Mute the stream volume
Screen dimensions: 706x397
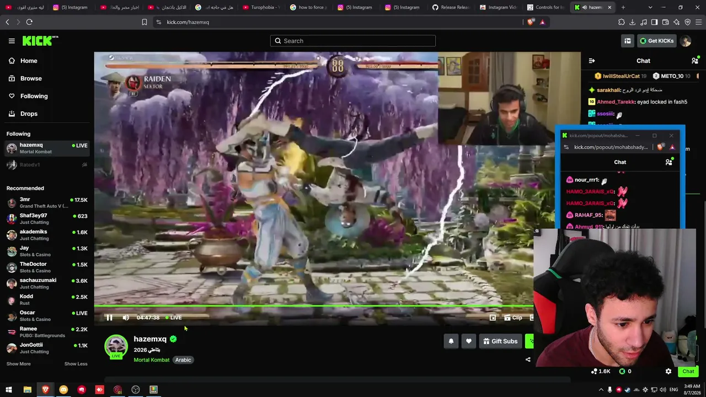coord(126,318)
